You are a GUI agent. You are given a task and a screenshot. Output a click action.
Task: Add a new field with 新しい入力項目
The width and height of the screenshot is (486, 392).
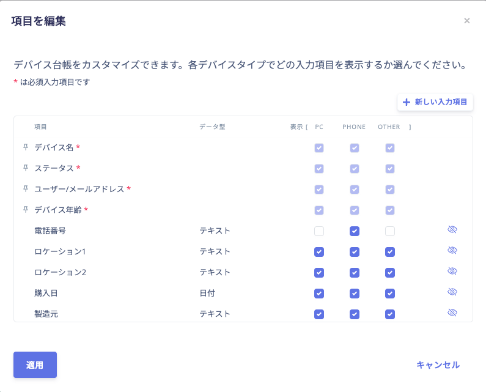click(435, 102)
